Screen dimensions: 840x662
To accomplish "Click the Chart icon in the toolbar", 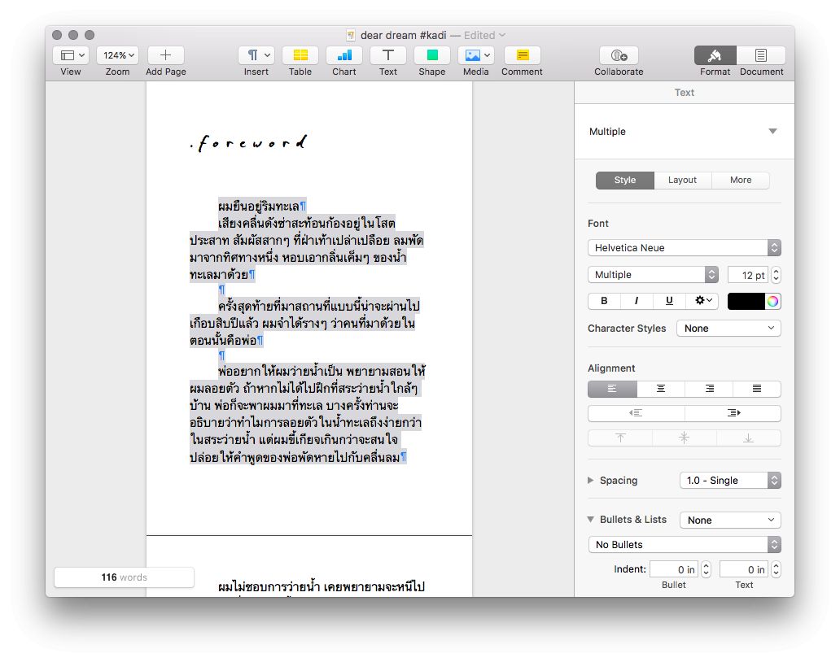I will [x=343, y=55].
